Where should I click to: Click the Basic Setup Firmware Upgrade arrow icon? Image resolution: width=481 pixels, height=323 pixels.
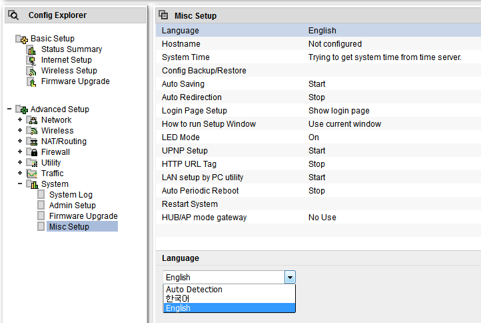click(31, 81)
